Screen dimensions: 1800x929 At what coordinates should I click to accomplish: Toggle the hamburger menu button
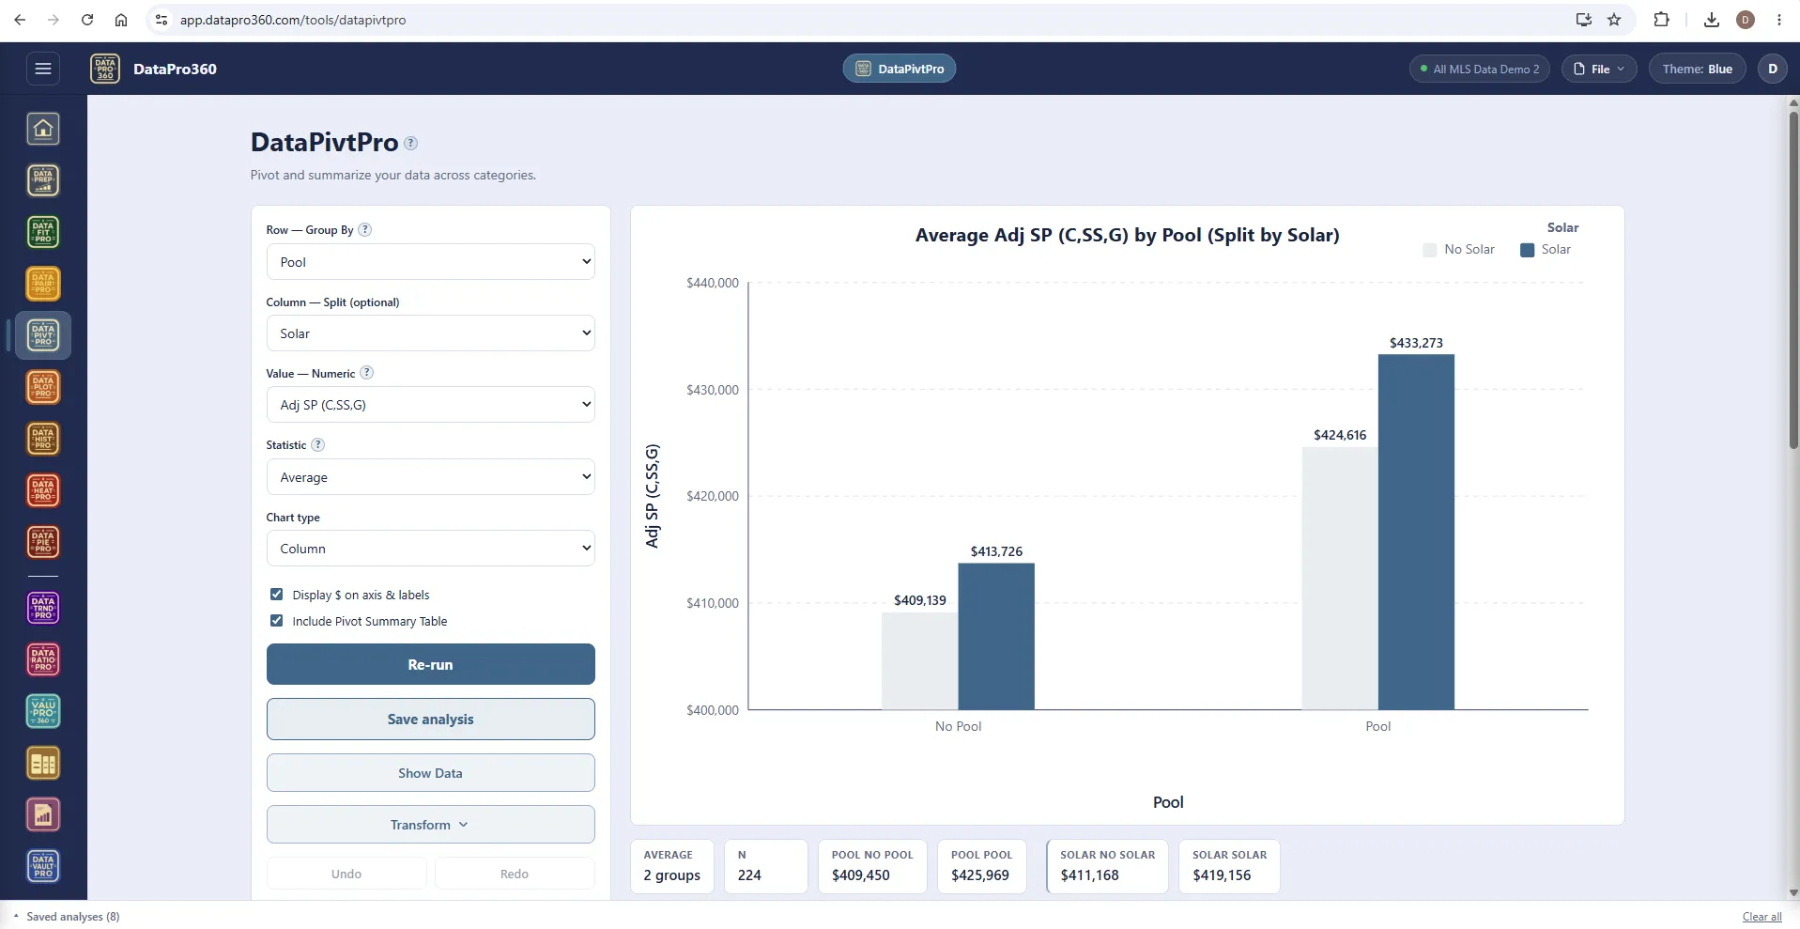(x=43, y=69)
